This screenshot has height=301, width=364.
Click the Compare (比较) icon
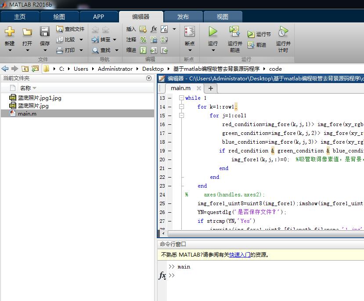tap(60, 40)
